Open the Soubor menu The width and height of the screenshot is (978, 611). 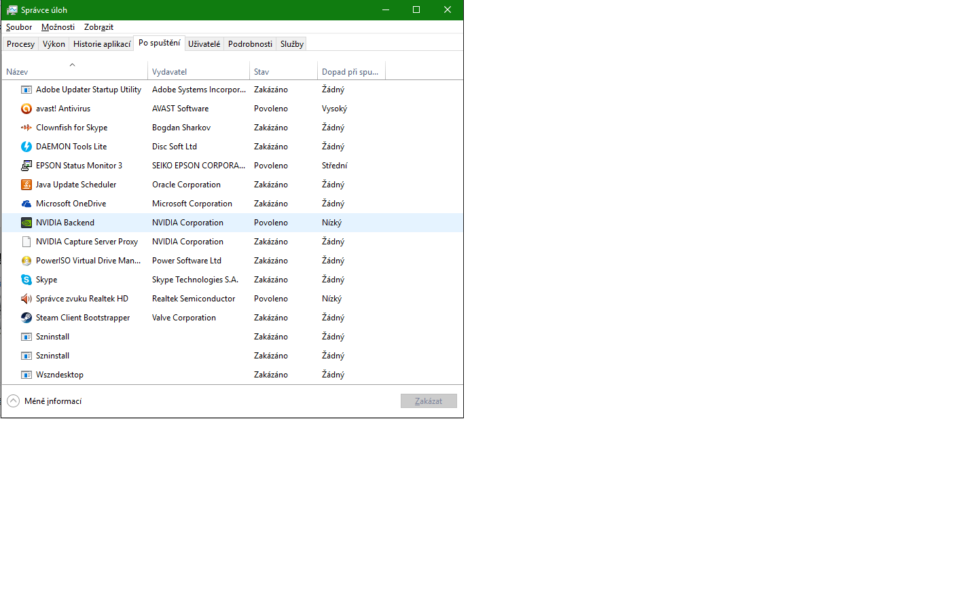(19, 27)
